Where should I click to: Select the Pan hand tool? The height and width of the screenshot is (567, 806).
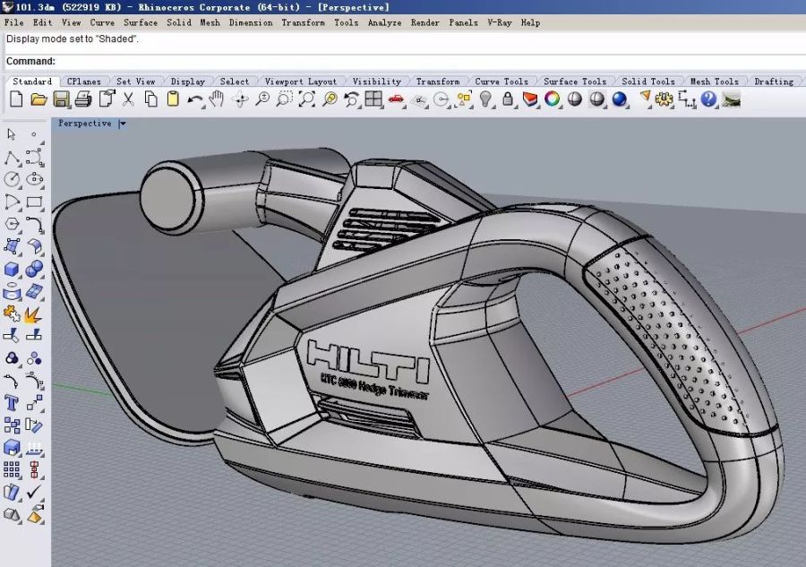[x=216, y=99]
